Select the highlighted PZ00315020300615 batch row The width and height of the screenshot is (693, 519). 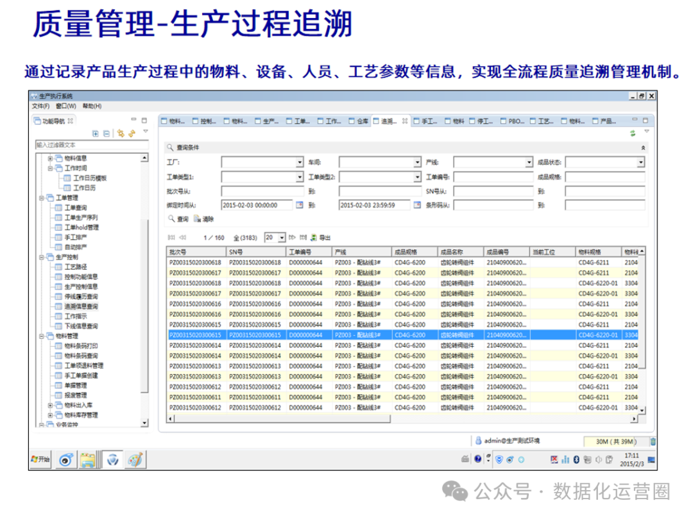pos(402,335)
